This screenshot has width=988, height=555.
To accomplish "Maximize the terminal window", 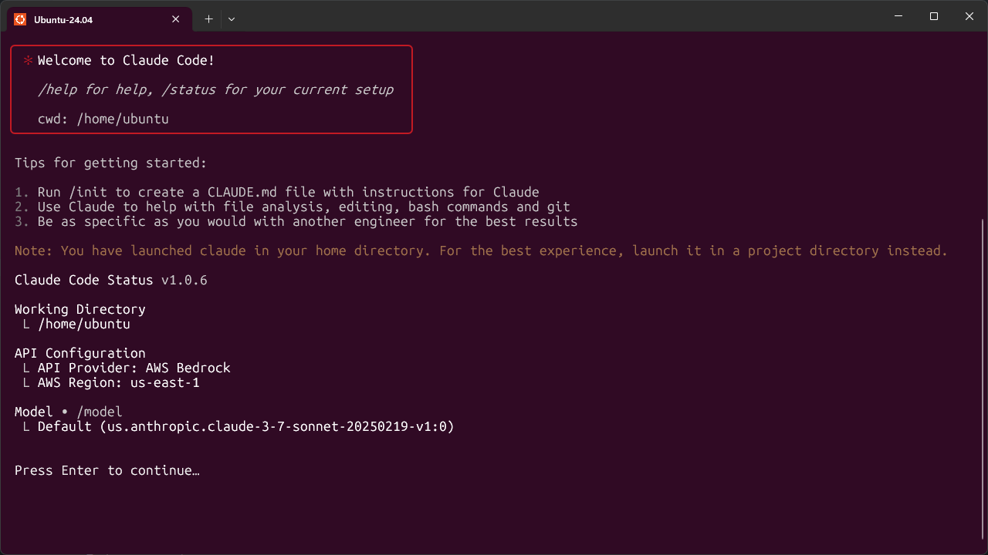I will [x=934, y=16].
